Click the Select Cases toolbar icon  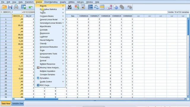tap(102, 7)
